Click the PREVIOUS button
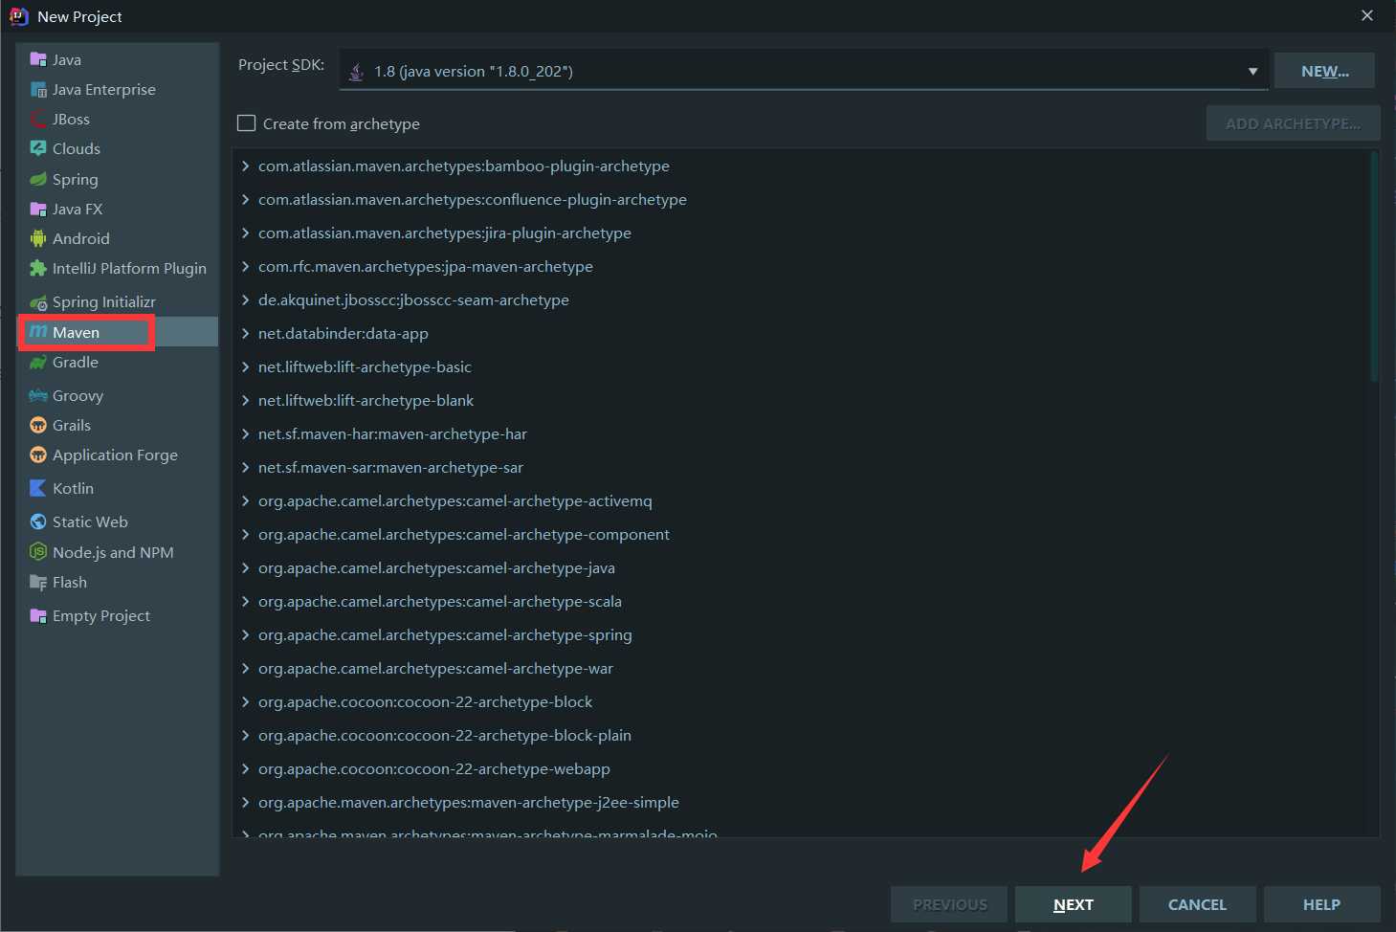This screenshot has width=1396, height=932. (x=949, y=904)
